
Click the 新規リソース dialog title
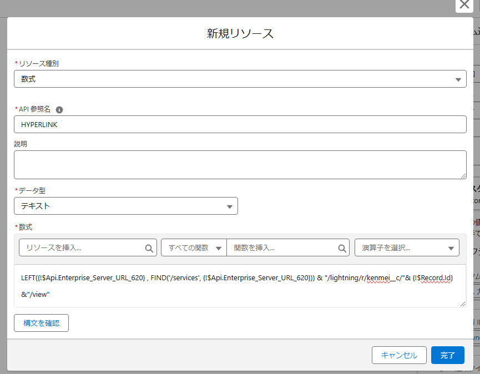pos(240,33)
